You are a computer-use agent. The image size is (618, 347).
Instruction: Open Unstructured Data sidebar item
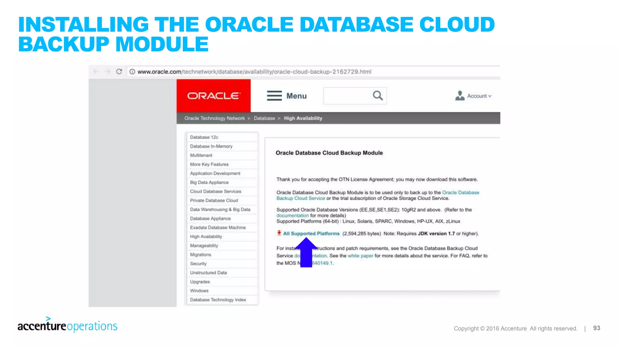[x=222, y=273]
